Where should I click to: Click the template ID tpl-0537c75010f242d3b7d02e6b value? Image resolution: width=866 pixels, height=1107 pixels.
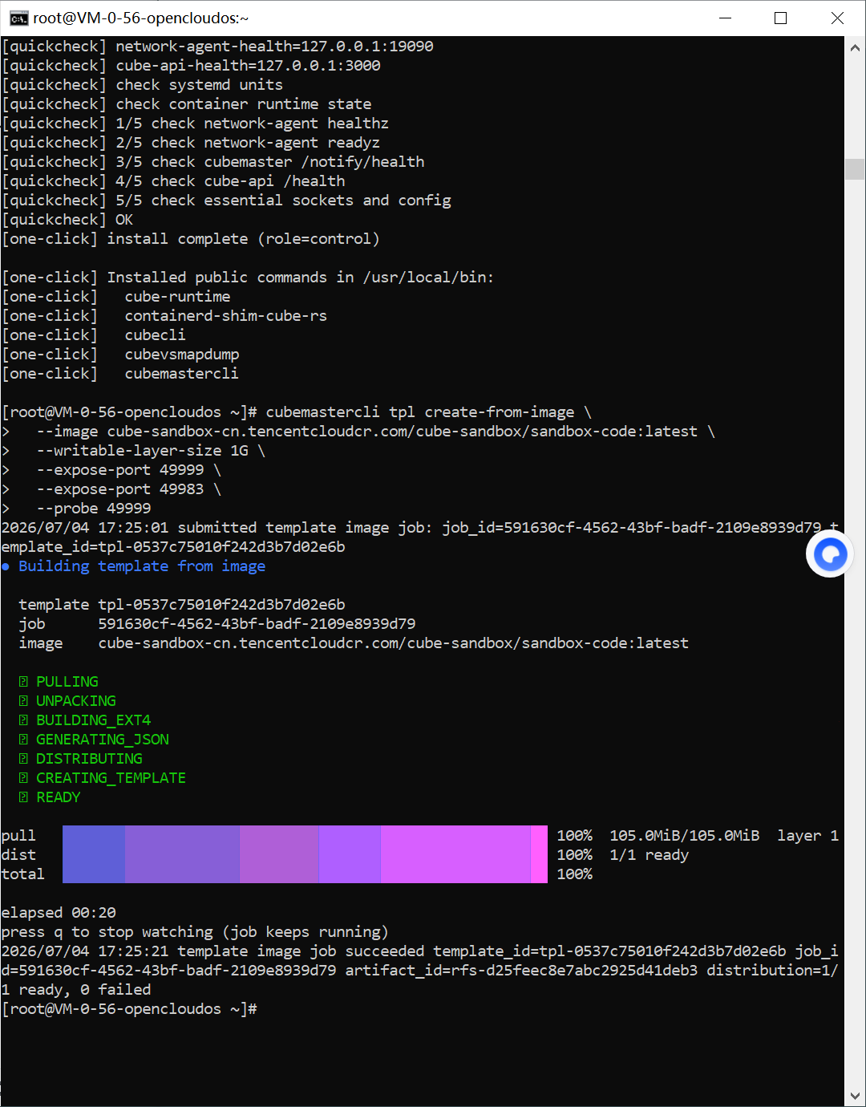[x=222, y=604]
